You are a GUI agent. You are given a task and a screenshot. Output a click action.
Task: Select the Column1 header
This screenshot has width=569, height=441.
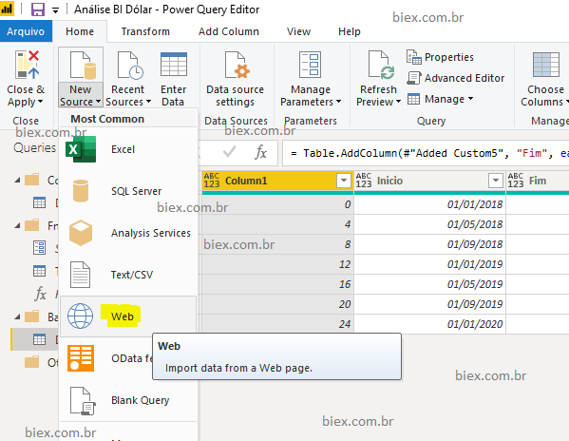coord(277,181)
